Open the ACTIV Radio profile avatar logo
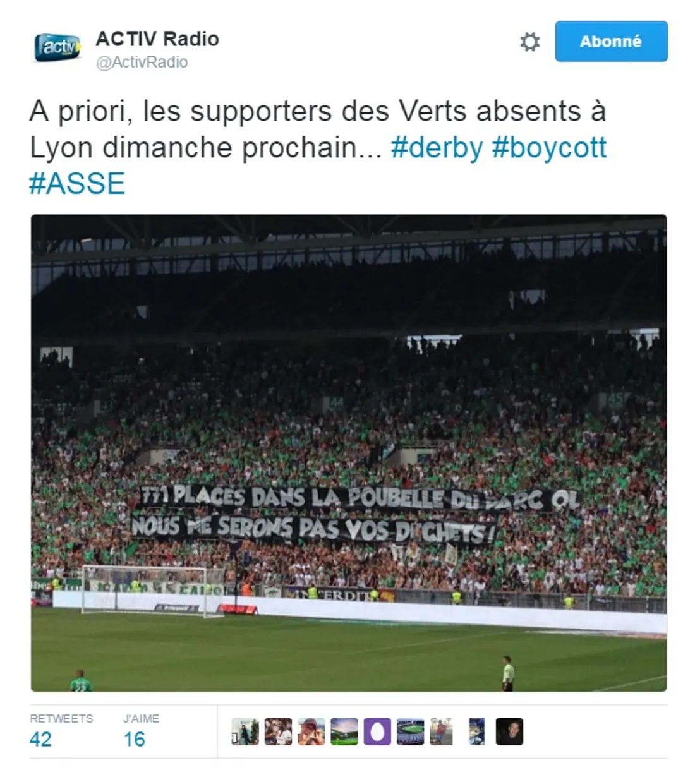The width and height of the screenshot is (695, 770). (57, 47)
